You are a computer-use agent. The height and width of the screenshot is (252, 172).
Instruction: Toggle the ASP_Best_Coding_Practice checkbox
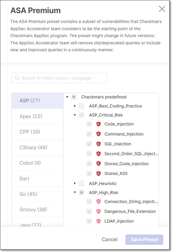click(82, 106)
